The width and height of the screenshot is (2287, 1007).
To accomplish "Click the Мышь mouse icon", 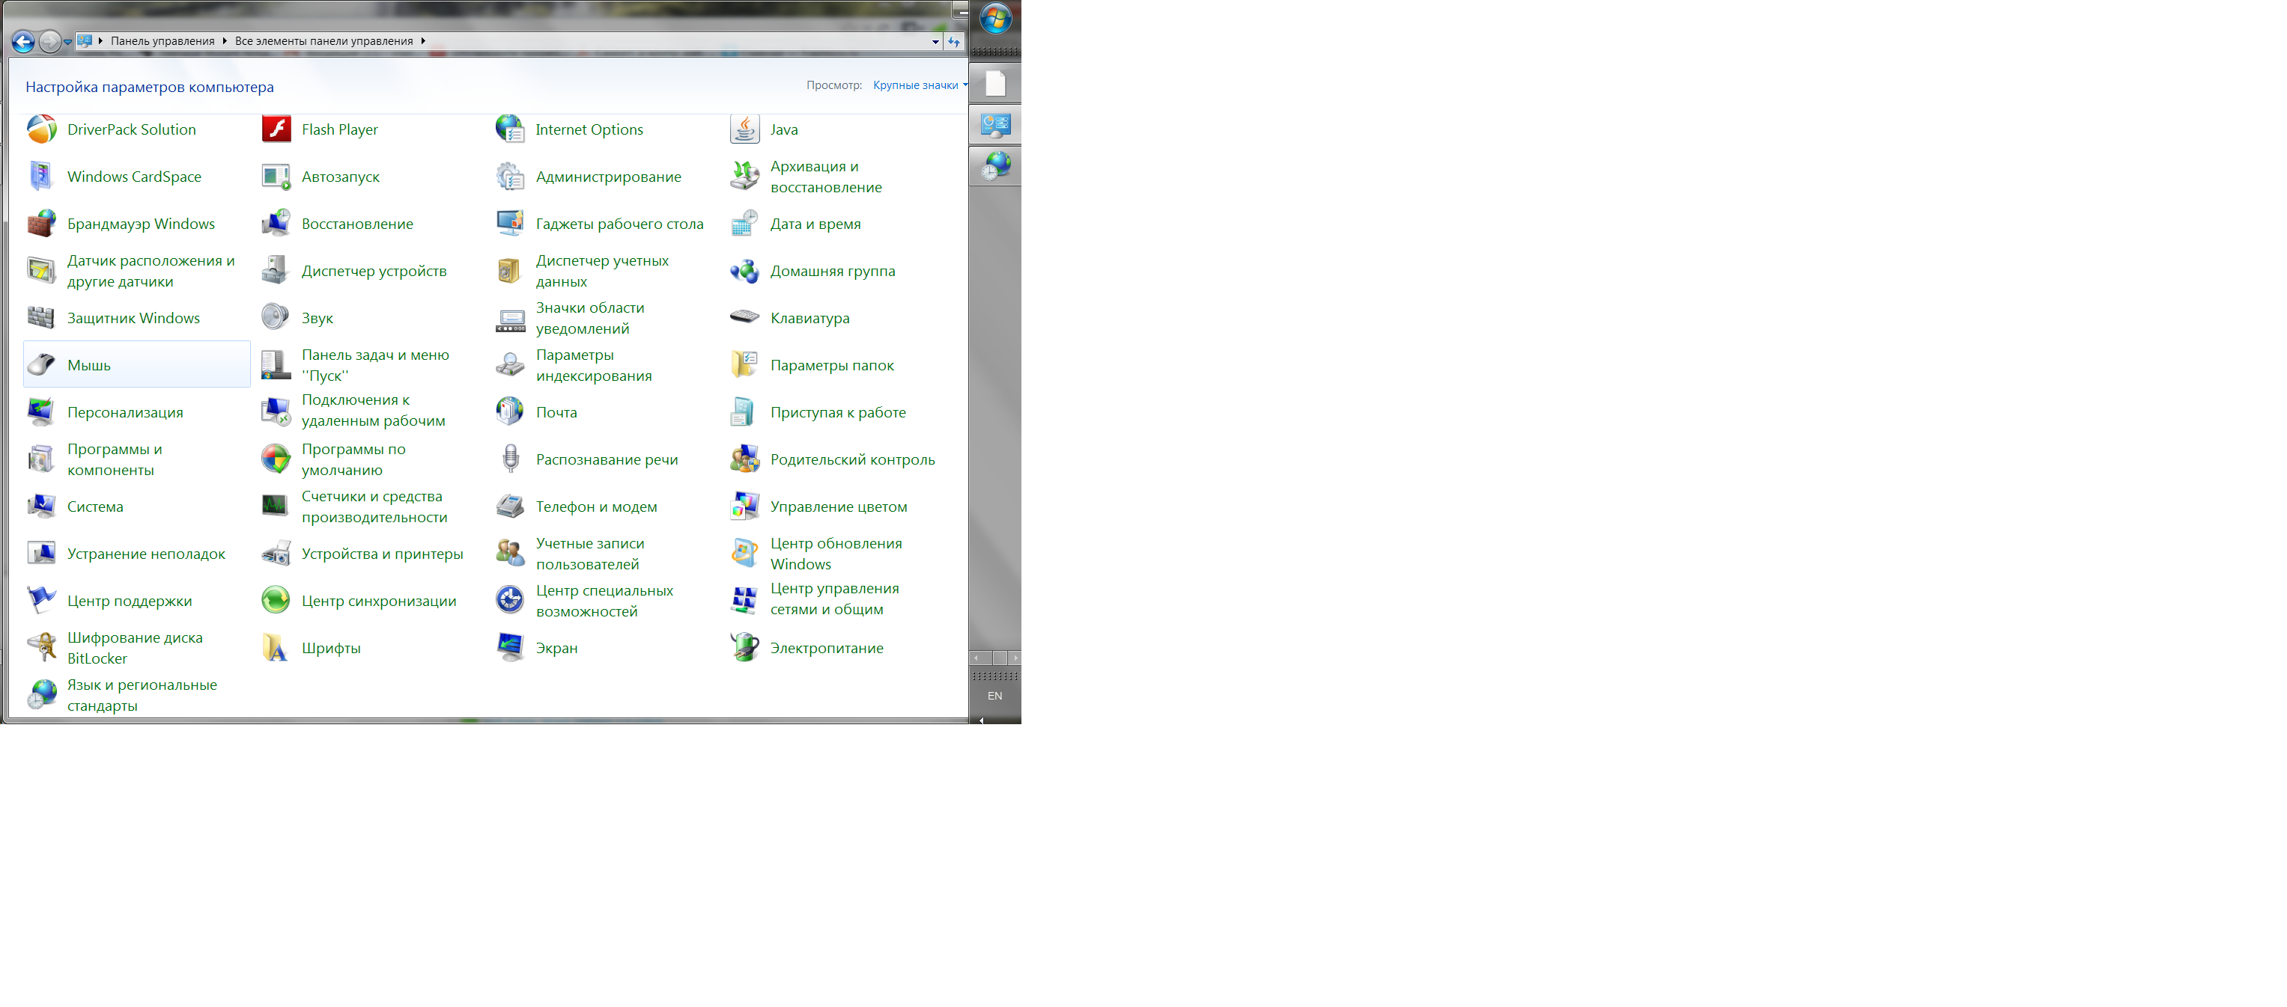I will [41, 364].
